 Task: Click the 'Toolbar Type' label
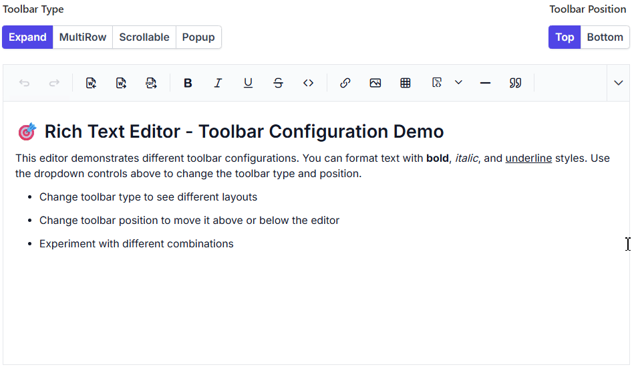pyautogui.click(x=33, y=9)
